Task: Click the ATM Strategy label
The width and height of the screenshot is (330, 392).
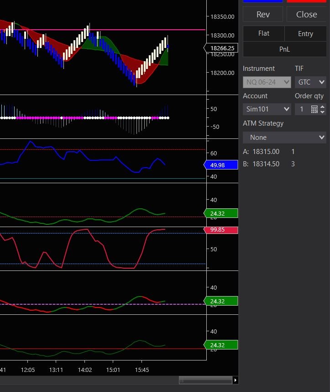Action: [263, 123]
